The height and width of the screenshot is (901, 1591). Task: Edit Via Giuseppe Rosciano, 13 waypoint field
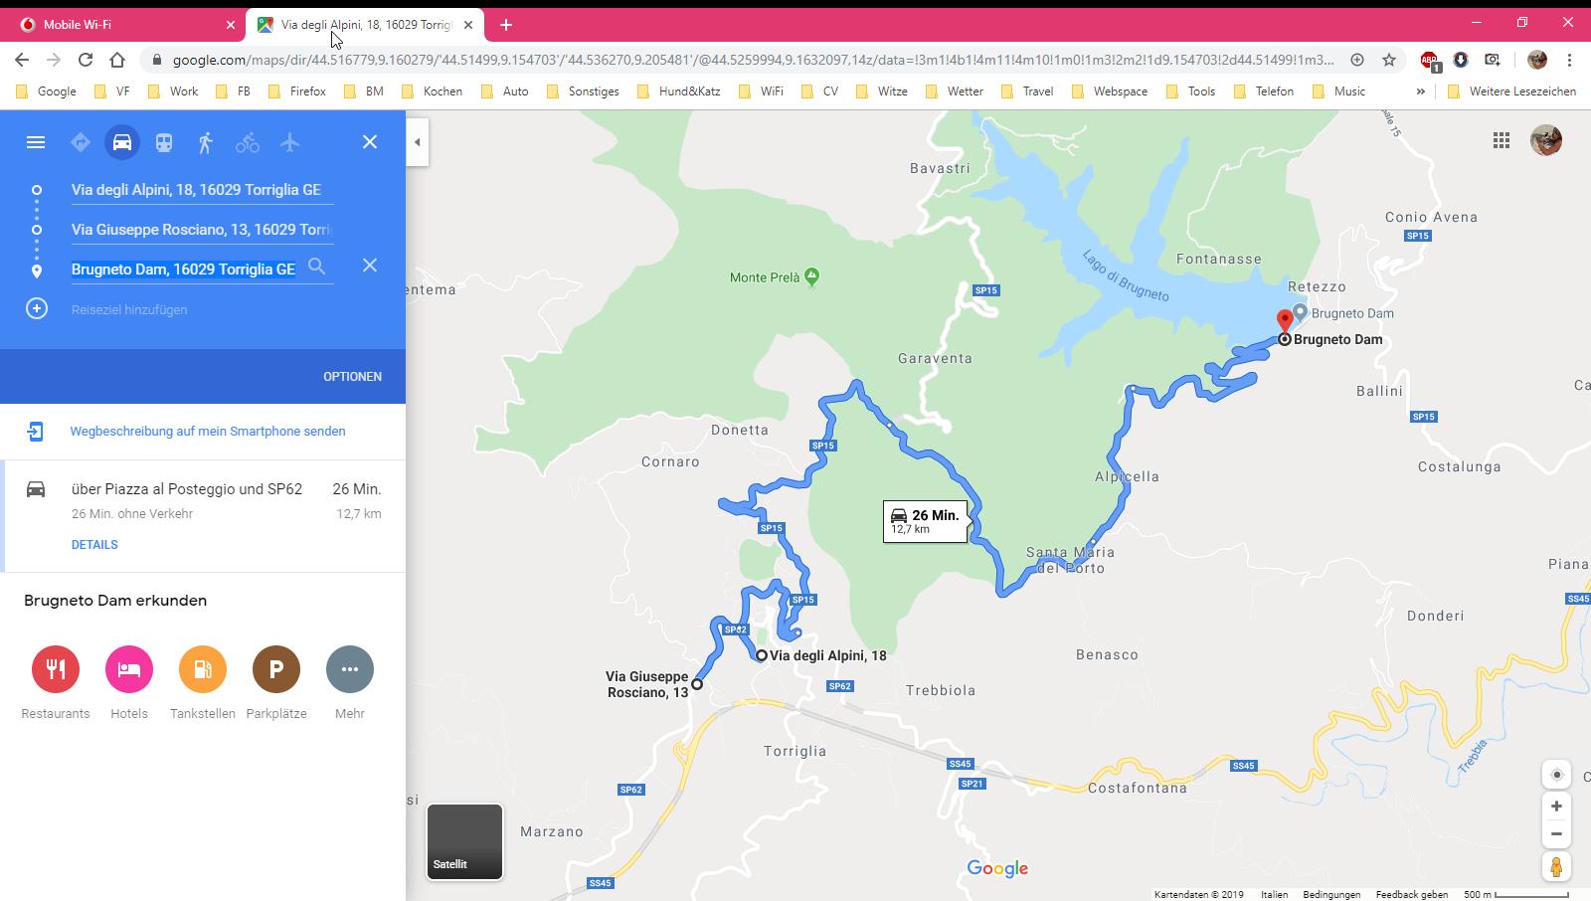pyautogui.click(x=202, y=229)
